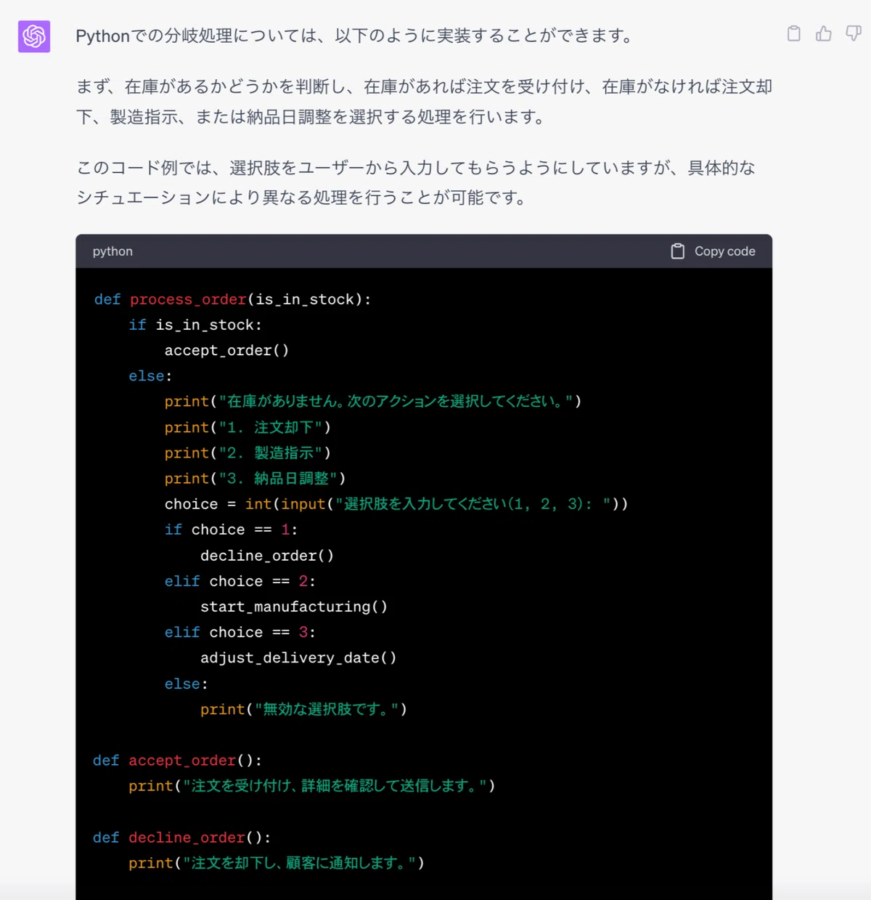
Task: Click the "decline_order()" call line
Action: [267, 556]
